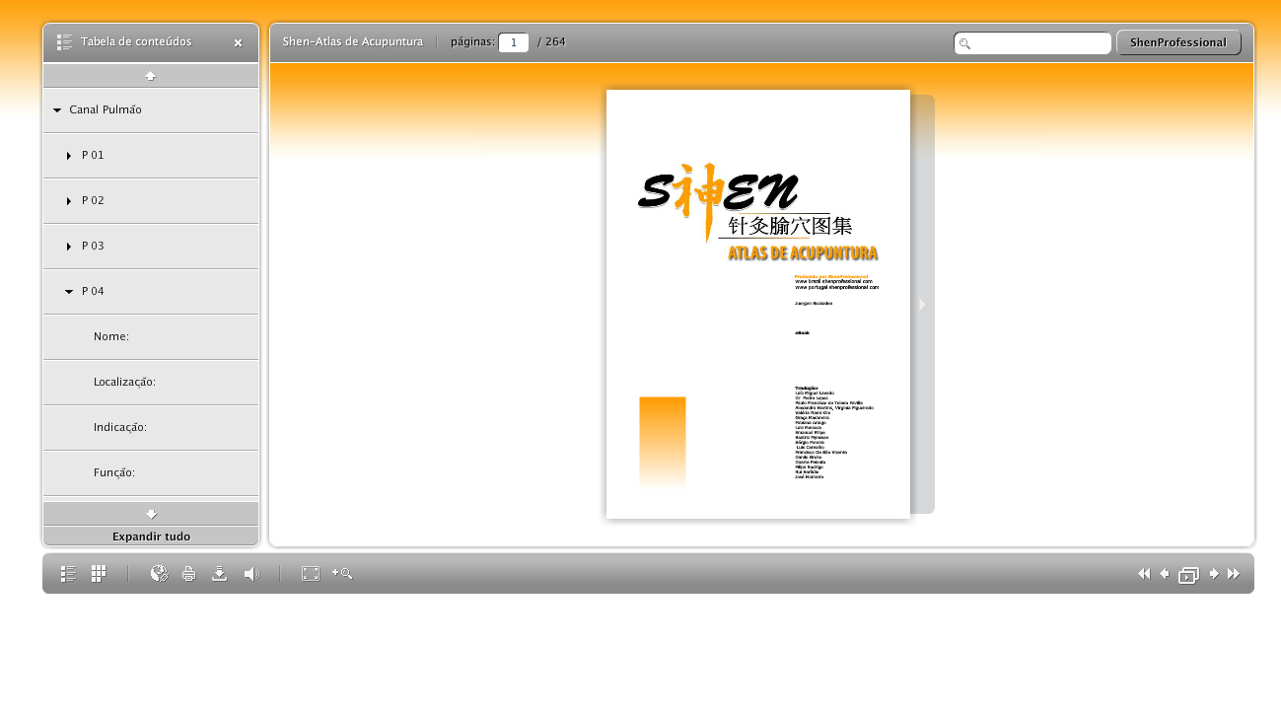Viewport: 1281px width, 716px height.
Task: Jump to the first page
Action: coord(1144,573)
